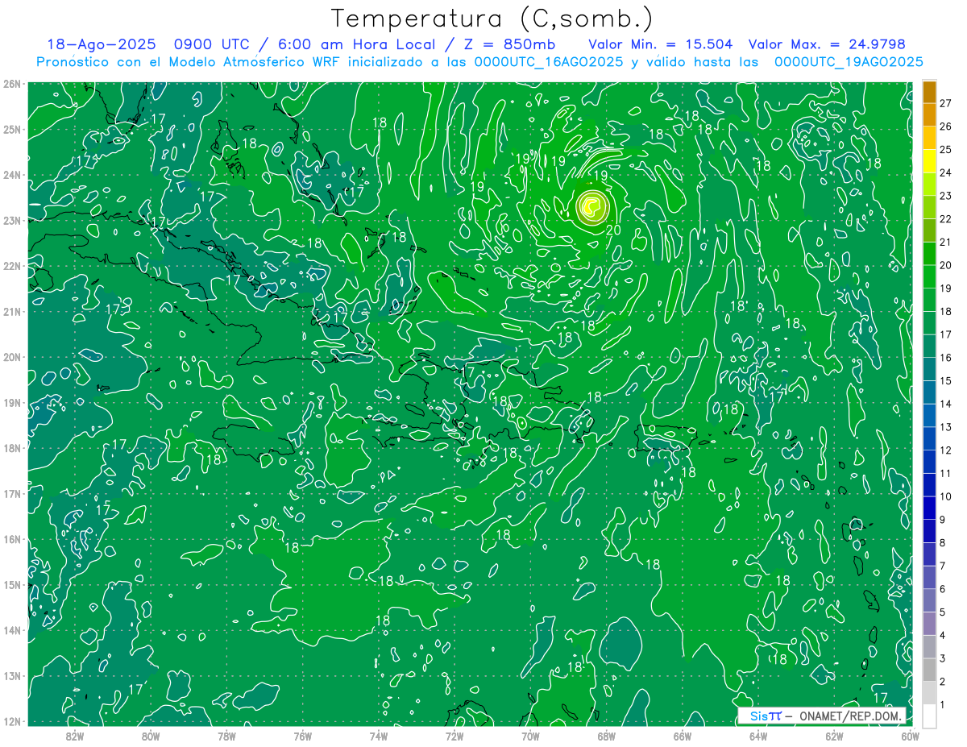Click the "64W" longitude axis label

[758, 736]
